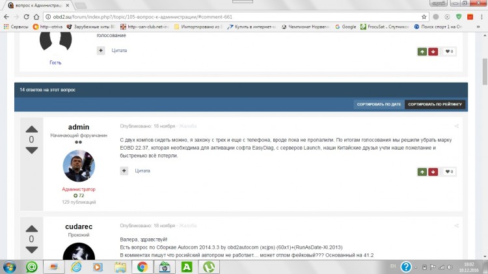Click the admin avatar photo

point(79,166)
